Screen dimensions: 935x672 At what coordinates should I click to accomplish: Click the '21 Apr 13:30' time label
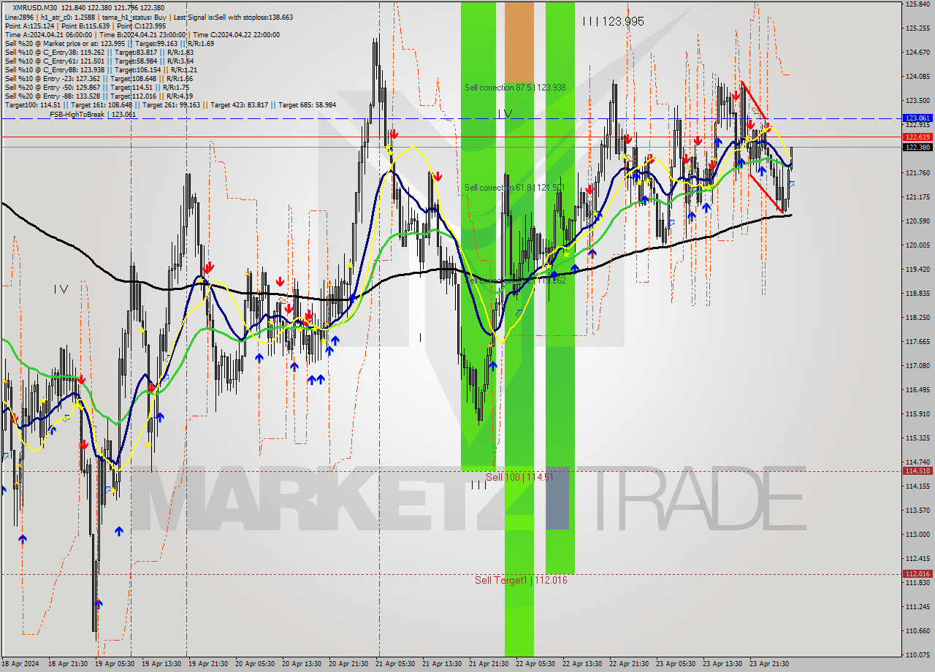pos(443,664)
